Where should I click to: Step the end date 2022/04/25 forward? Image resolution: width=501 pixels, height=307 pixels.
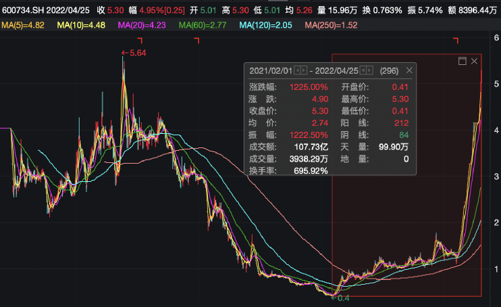pyautogui.click(x=370, y=70)
